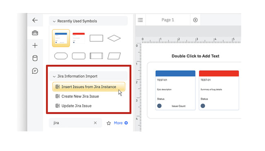Clear the jira search text

tap(95, 123)
